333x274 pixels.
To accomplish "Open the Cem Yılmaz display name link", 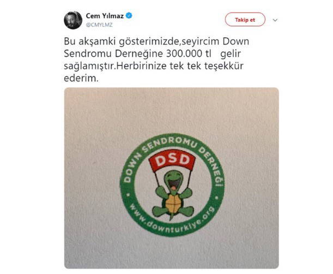I will [105, 16].
